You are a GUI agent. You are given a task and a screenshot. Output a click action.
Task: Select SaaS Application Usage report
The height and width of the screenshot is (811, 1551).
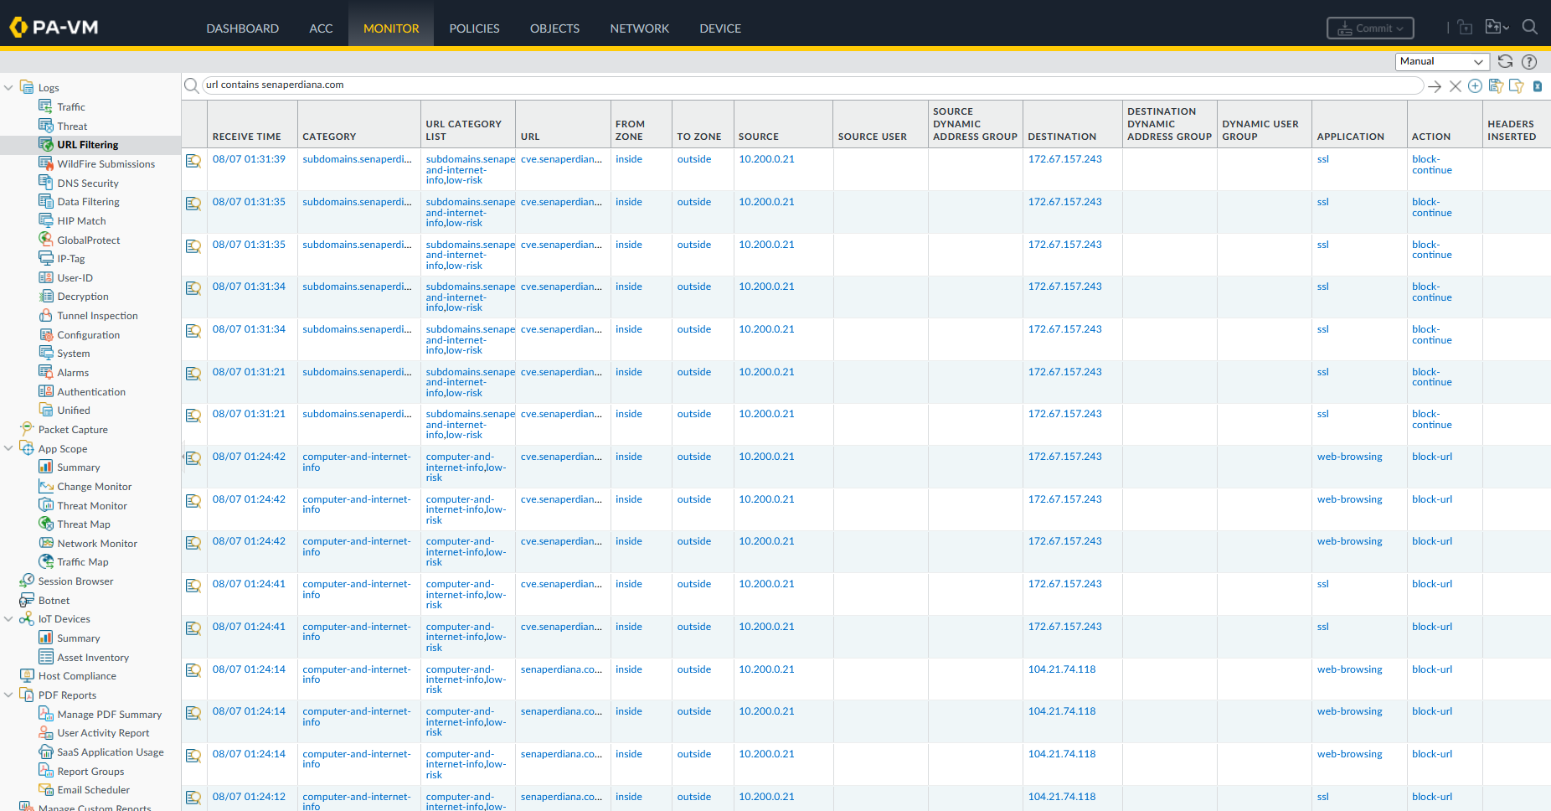tap(111, 752)
